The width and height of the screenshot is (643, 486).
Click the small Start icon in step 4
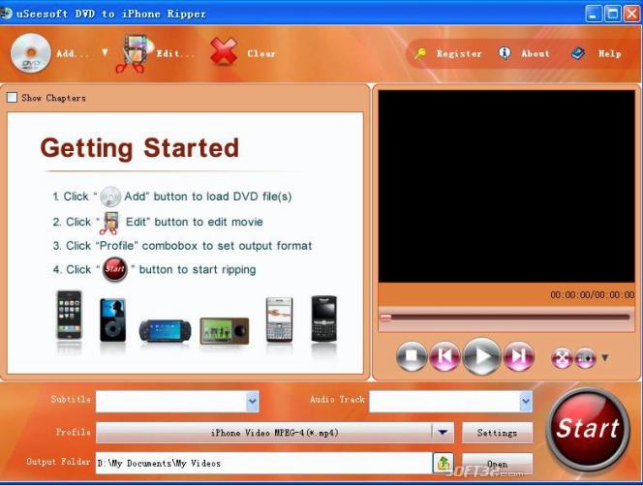pyautogui.click(x=115, y=269)
